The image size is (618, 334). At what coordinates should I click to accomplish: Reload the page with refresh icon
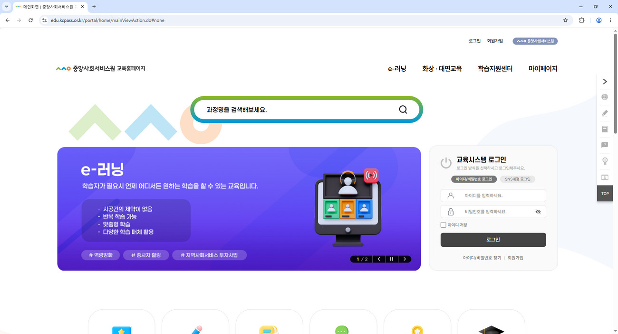click(x=30, y=20)
